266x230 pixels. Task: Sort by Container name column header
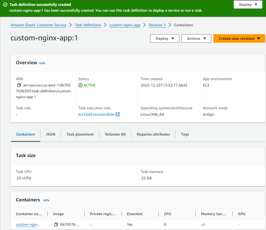click(x=29, y=214)
